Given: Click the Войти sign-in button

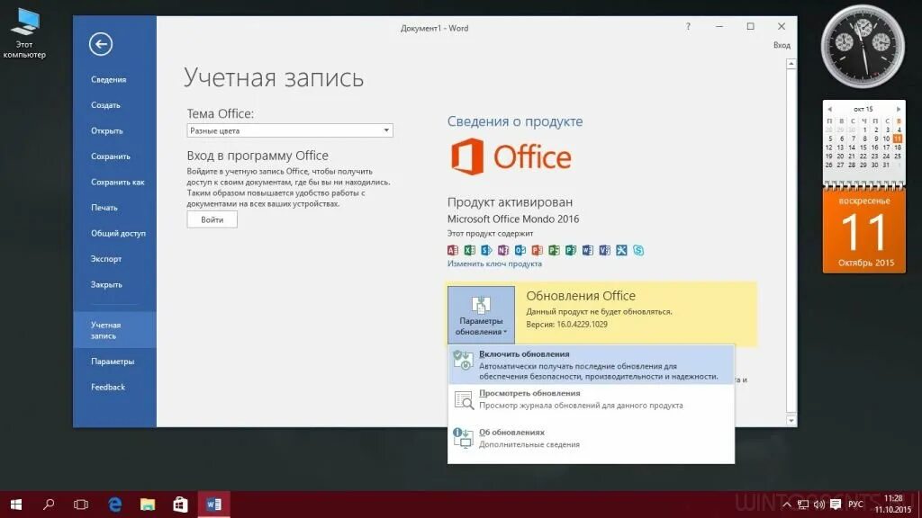Looking at the screenshot, I should (x=212, y=219).
